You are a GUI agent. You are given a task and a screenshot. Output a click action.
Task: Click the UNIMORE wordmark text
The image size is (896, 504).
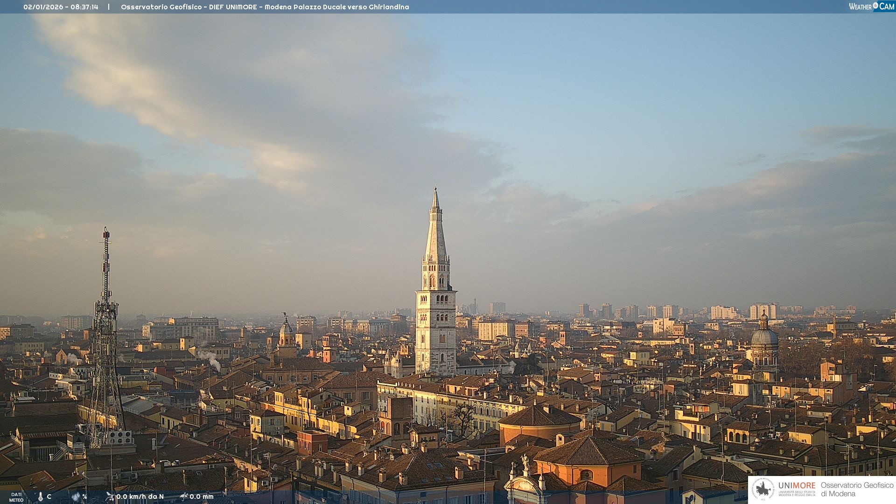click(797, 485)
